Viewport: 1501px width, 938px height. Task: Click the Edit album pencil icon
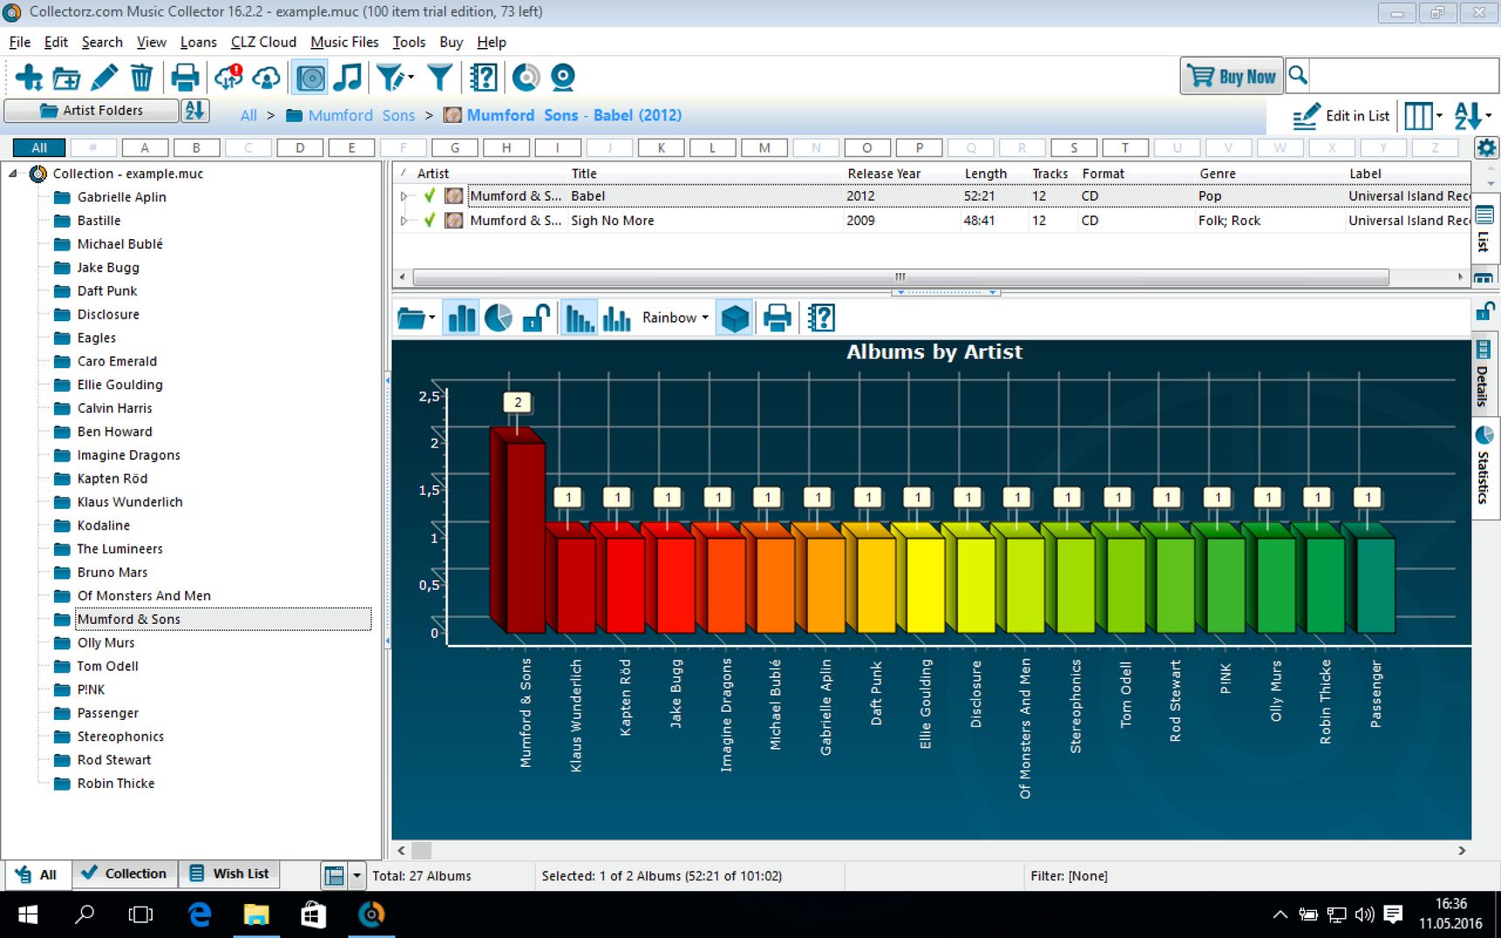[104, 78]
